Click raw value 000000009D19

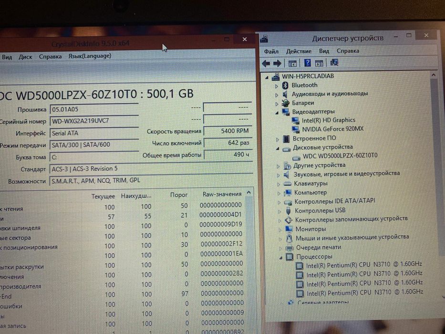tap(220, 225)
